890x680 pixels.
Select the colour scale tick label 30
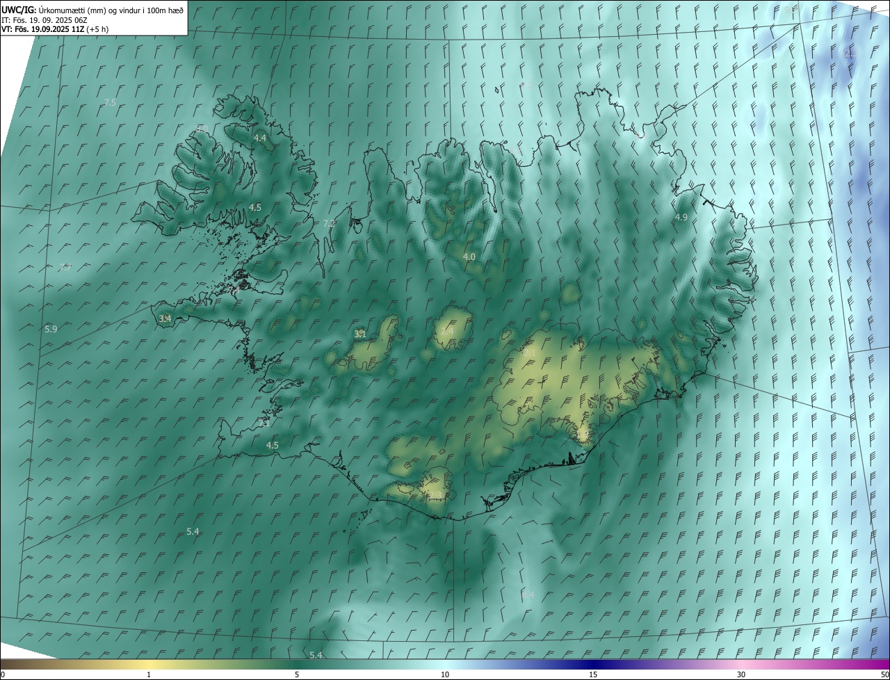(x=741, y=674)
